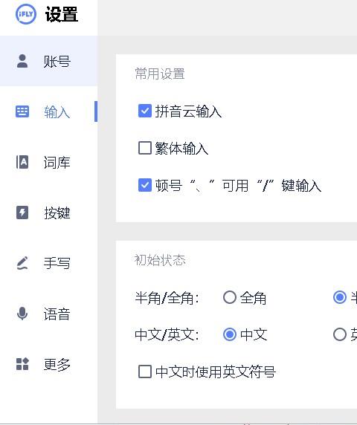Disable the 拼音云输入 checkbox
Viewport: 357px width, 425px height.
pos(145,111)
